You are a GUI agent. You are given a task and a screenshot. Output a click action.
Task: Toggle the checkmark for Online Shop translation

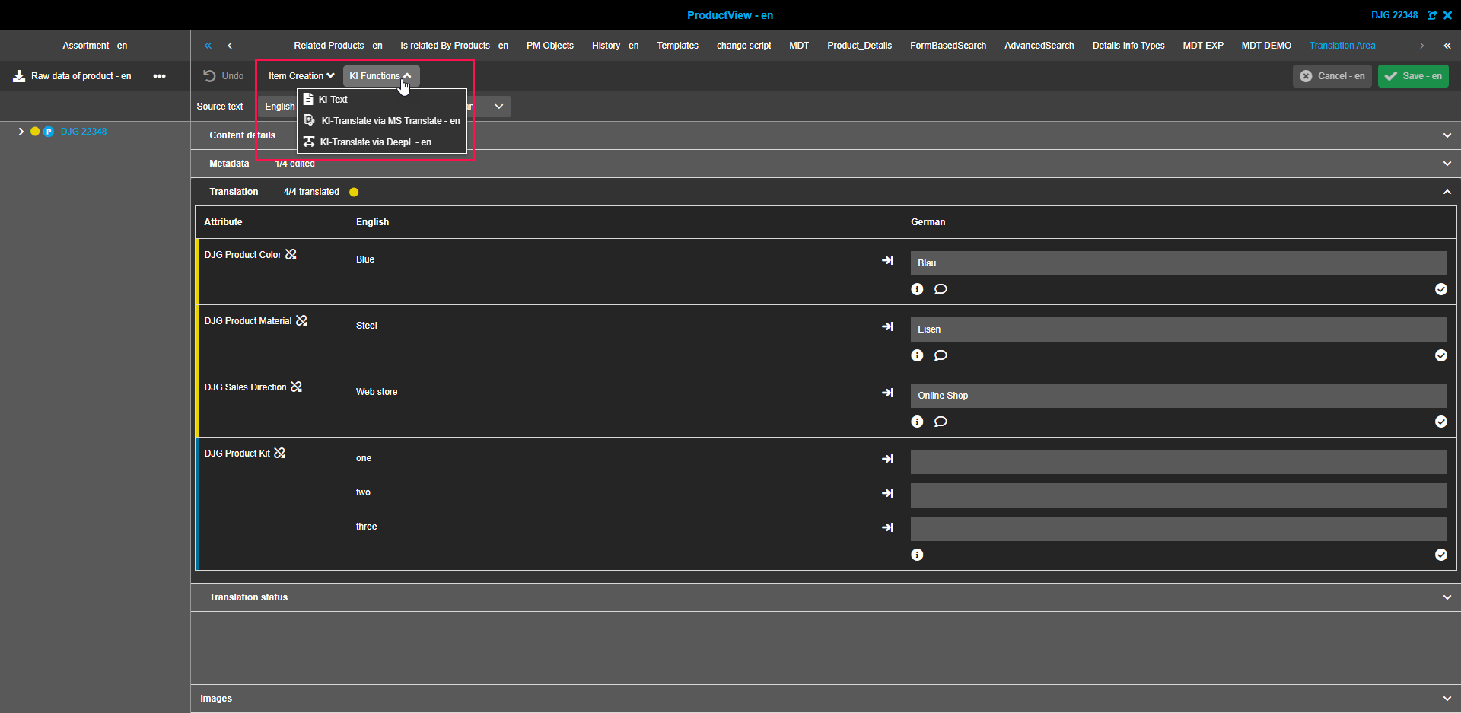click(x=1440, y=422)
